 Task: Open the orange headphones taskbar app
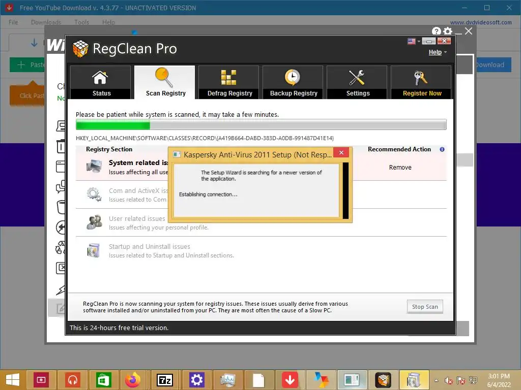pos(73,380)
